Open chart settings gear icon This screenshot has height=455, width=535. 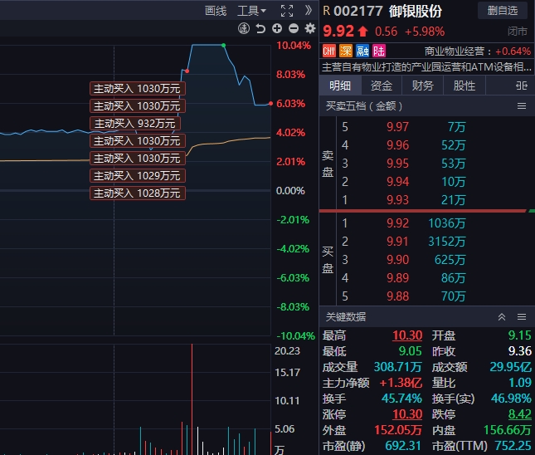point(310,28)
